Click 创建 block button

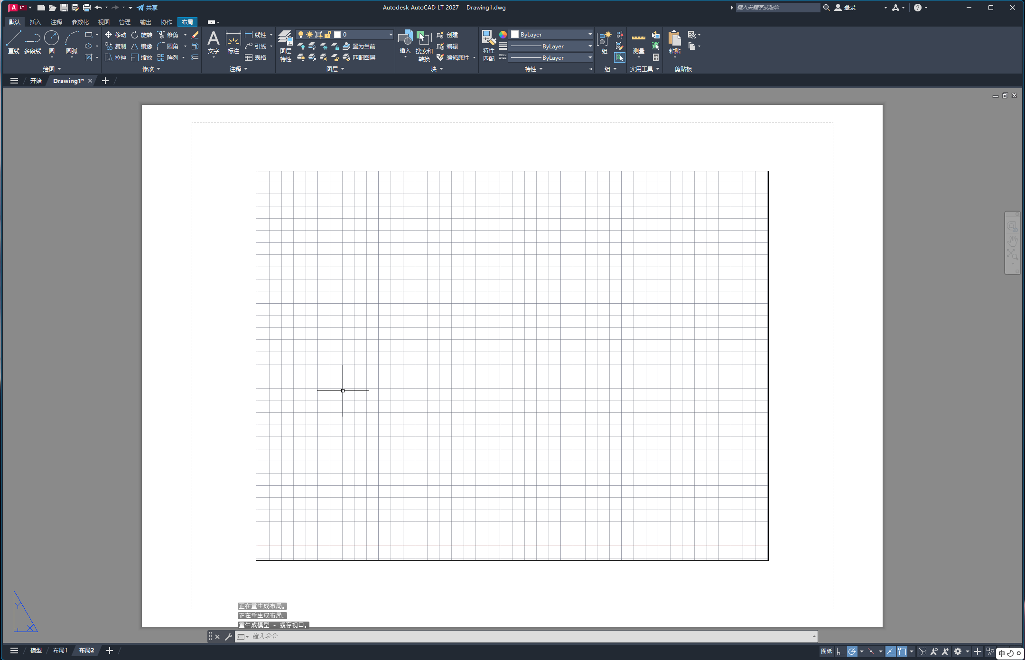click(x=447, y=35)
